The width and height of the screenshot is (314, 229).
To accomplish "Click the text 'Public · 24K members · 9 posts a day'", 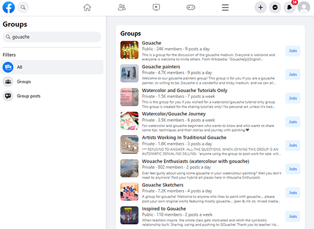I will (x=176, y=49).
